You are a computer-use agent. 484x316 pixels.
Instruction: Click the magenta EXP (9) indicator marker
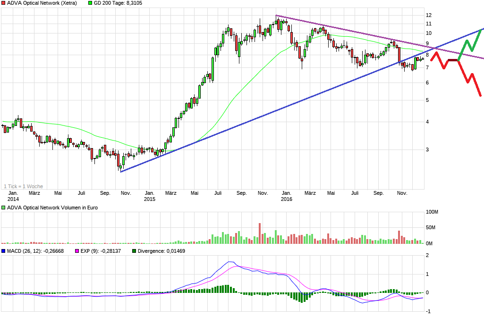click(x=76, y=251)
